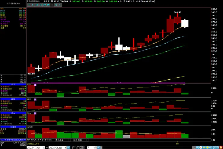Click the SMA10 moving average row
The height and width of the screenshot is (149, 223).
[x=13, y=11]
